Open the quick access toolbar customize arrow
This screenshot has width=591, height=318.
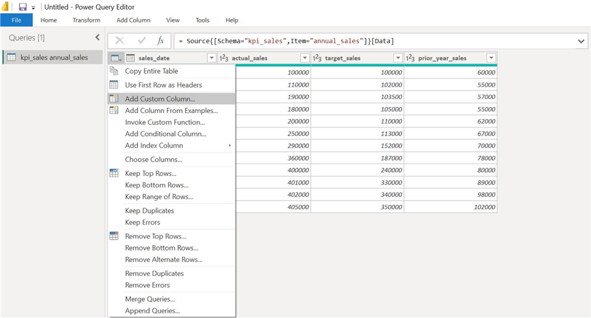[33, 7]
